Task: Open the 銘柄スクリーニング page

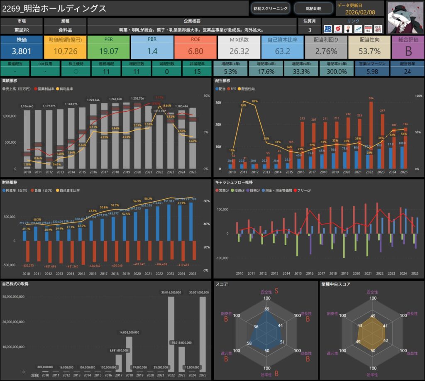Action: (x=270, y=8)
